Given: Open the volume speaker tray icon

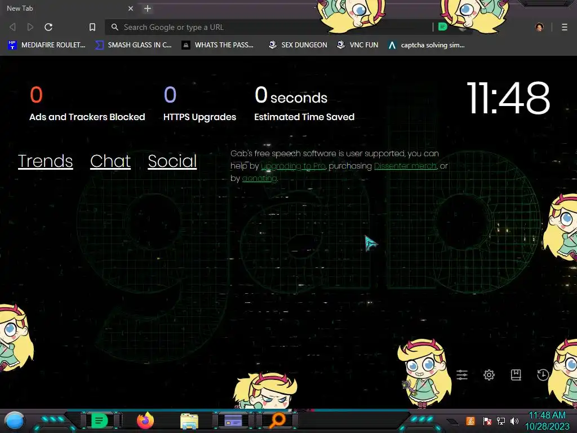Looking at the screenshot, I should click(x=514, y=421).
